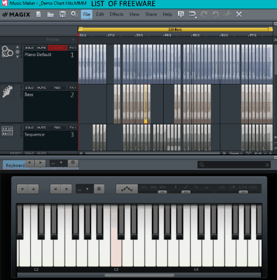Solo the Piano Default track

30,47
